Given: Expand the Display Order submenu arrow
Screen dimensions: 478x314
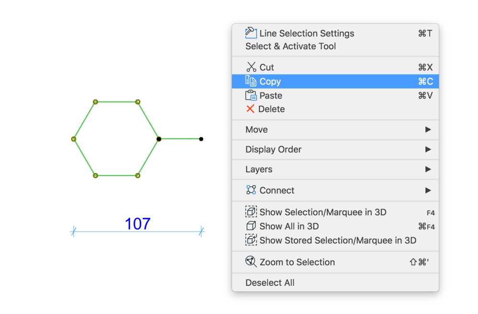Looking at the screenshot, I should click(428, 149).
